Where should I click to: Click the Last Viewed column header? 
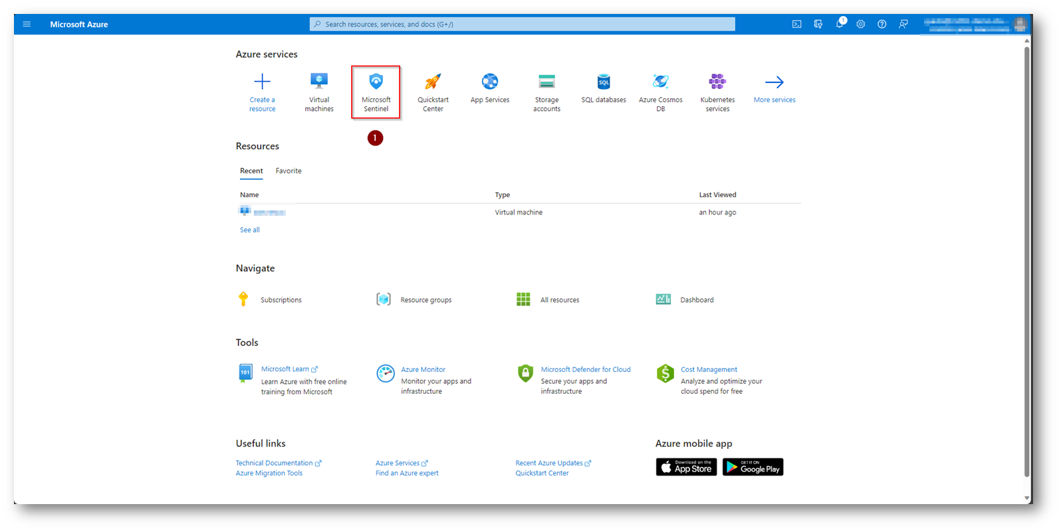pyautogui.click(x=717, y=195)
